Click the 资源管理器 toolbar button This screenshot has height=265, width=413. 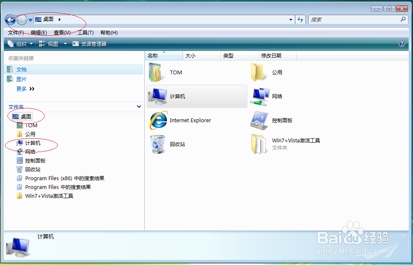90,44
